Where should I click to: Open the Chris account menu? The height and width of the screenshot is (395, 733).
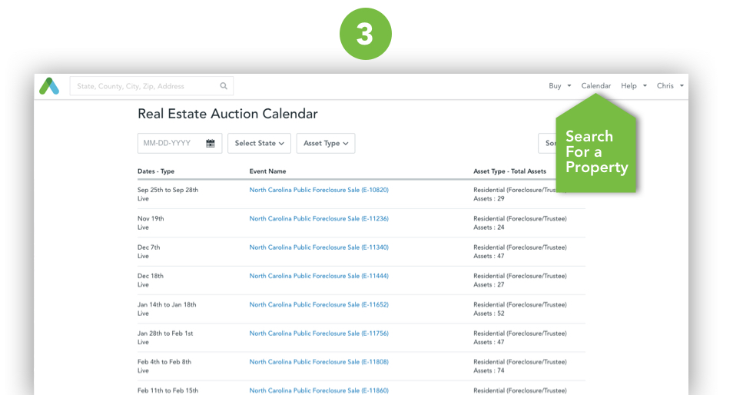669,86
